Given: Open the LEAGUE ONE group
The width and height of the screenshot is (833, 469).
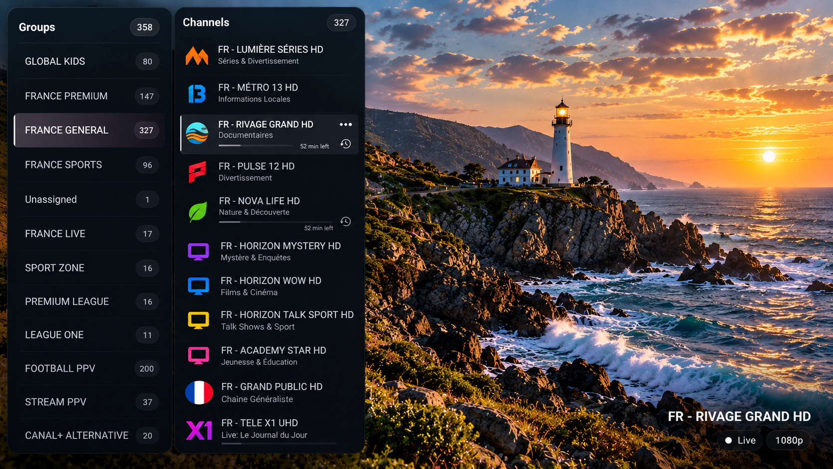Looking at the screenshot, I should click(x=90, y=335).
